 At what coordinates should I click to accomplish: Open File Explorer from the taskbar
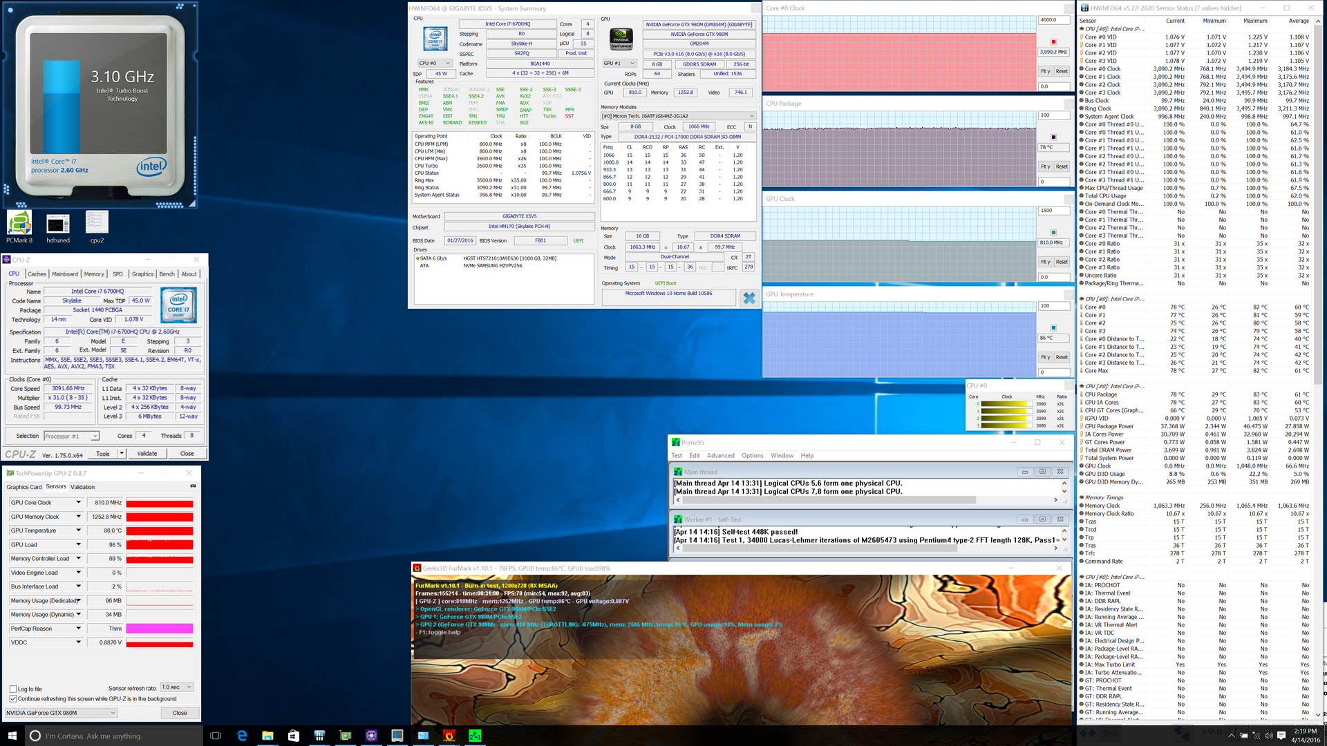(x=267, y=736)
